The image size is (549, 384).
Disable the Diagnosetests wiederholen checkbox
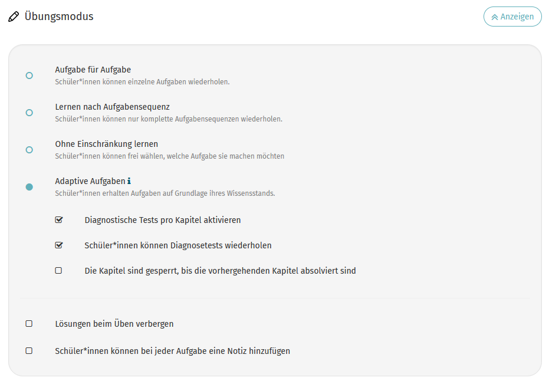coord(58,245)
